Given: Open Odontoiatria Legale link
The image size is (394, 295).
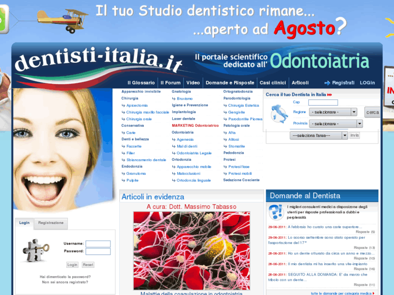Looking at the screenshot, I should [x=194, y=153].
